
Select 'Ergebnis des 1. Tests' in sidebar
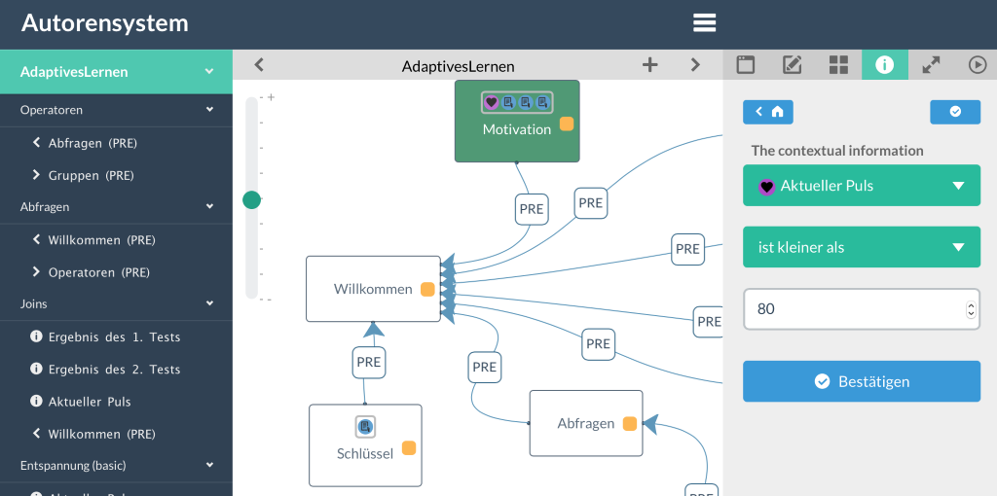tap(114, 337)
